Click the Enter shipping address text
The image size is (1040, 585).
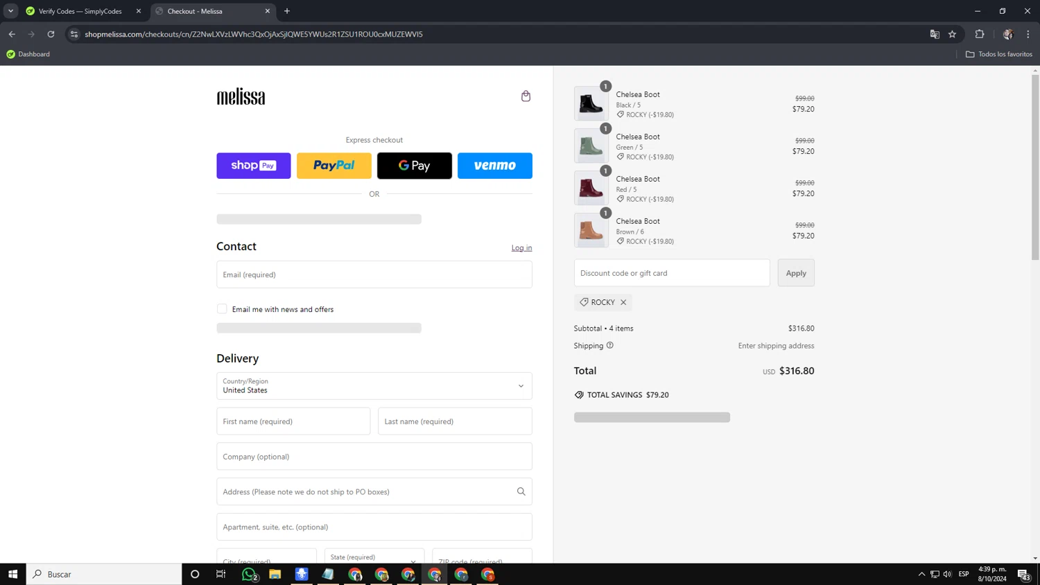point(777,346)
